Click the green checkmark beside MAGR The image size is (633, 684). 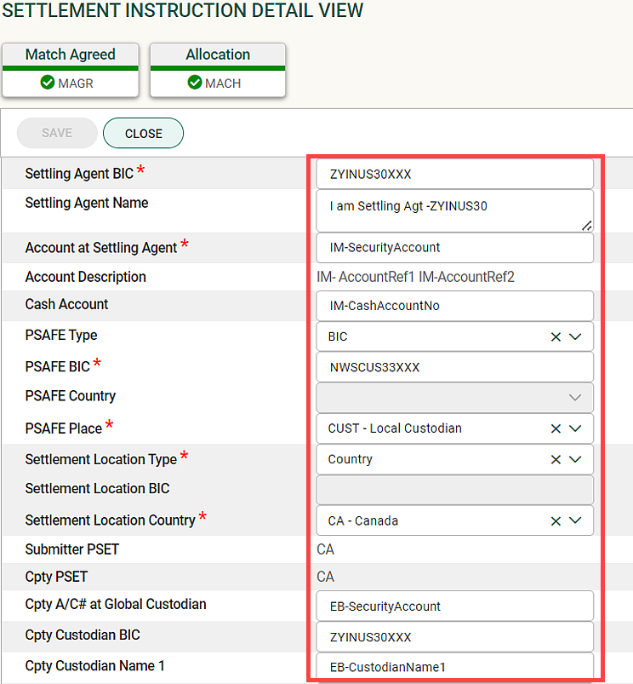click(47, 82)
